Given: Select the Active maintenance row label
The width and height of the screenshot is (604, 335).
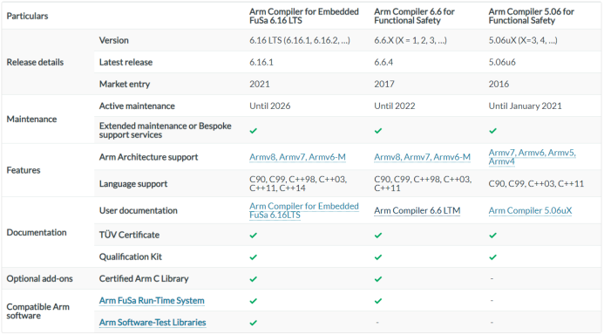Looking at the screenshot, I should click(x=137, y=106).
